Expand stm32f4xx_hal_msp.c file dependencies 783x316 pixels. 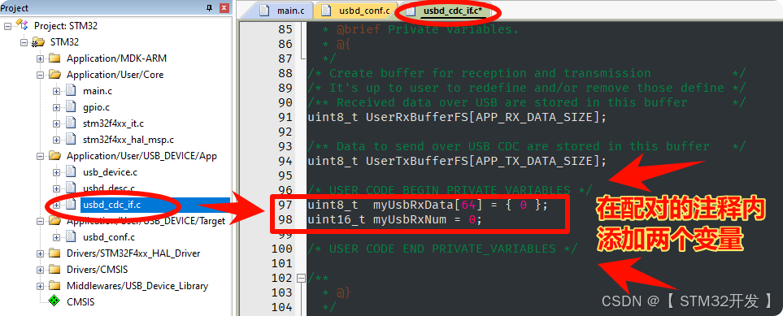click(56, 140)
